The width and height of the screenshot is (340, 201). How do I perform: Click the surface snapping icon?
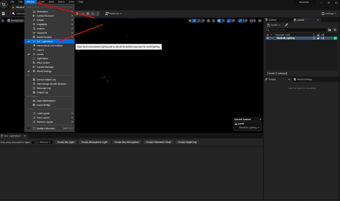click(214, 21)
